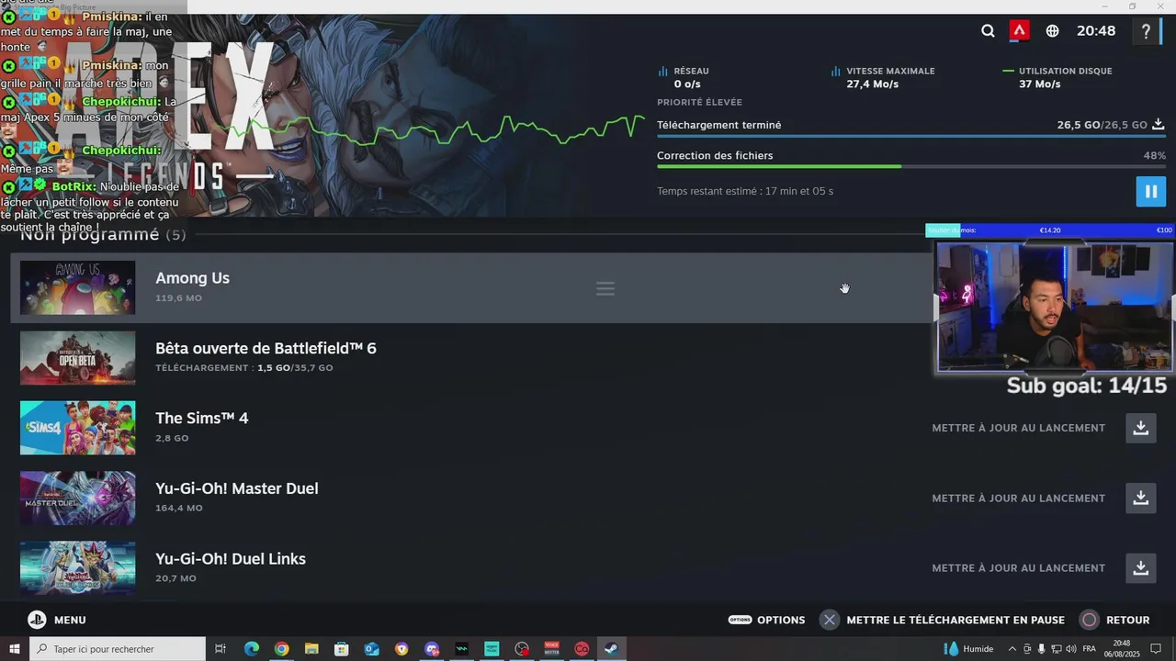Open The Sims 4 Mettre à jour au lancement dropdown
The width and height of the screenshot is (1176, 661).
coord(1018,428)
